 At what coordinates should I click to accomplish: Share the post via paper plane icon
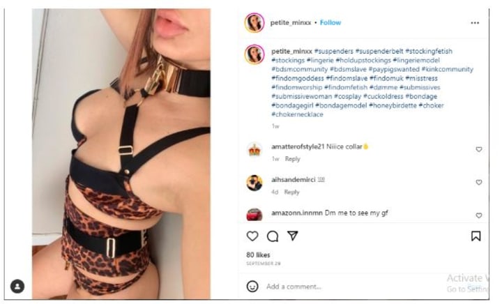click(x=293, y=236)
